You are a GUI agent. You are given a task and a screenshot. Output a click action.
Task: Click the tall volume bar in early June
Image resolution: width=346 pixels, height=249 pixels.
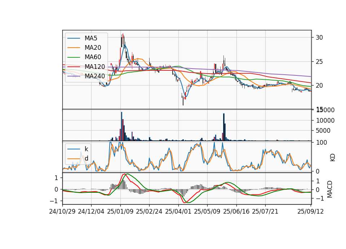(x=224, y=127)
